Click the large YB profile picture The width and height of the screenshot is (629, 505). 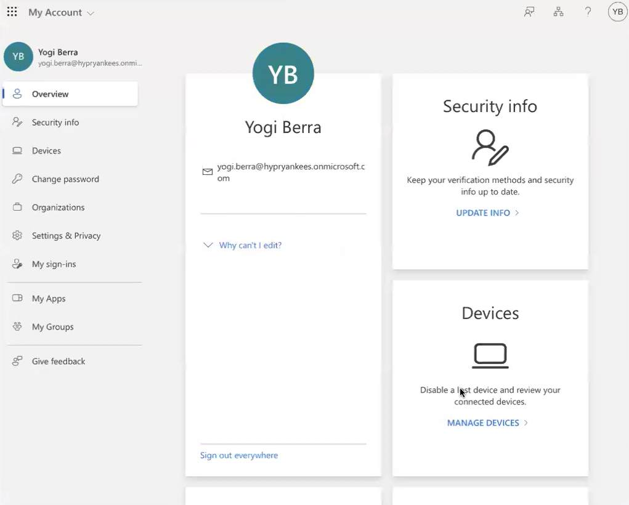[283, 74]
